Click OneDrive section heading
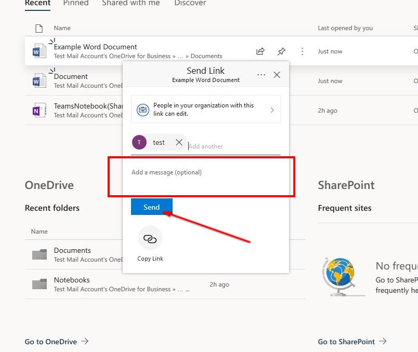The height and width of the screenshot is (352, 418). [49, 185]
